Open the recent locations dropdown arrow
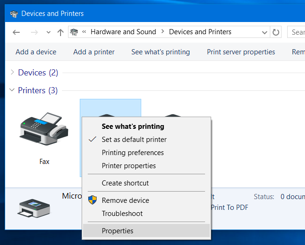Viewport: 305px width, 245px height. click(48, 32)
